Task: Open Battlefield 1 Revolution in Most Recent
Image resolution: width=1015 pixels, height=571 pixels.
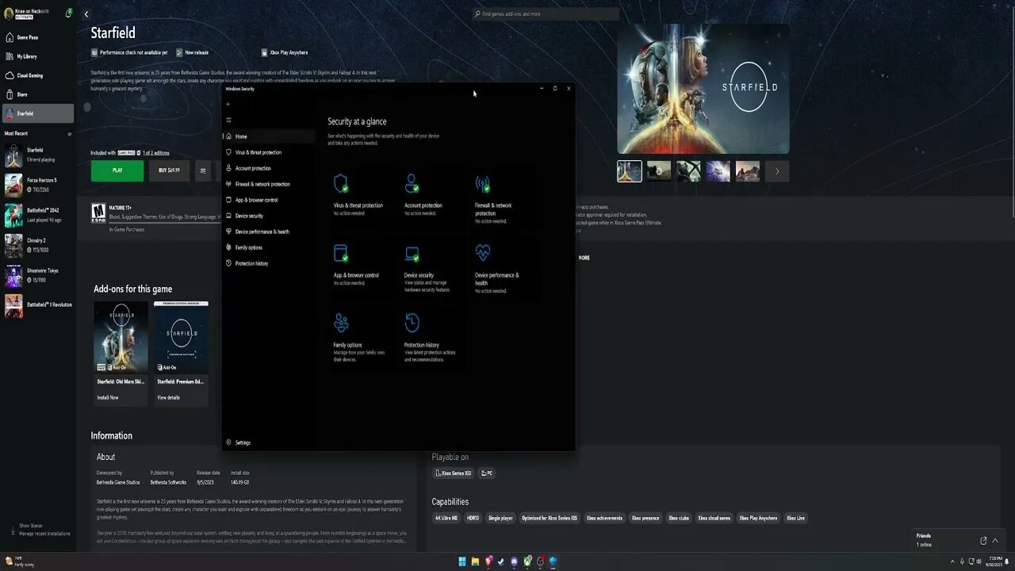Action: point(38,305)
